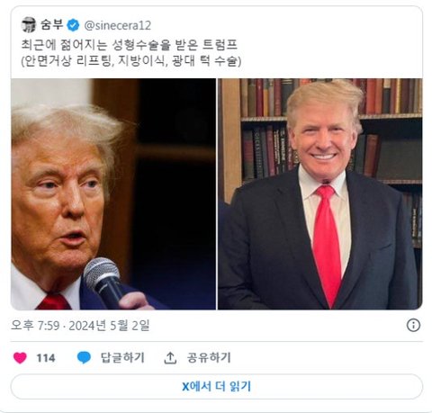
Task: Click the X에서 더 읽기 button
Action: tap(216, 386)
